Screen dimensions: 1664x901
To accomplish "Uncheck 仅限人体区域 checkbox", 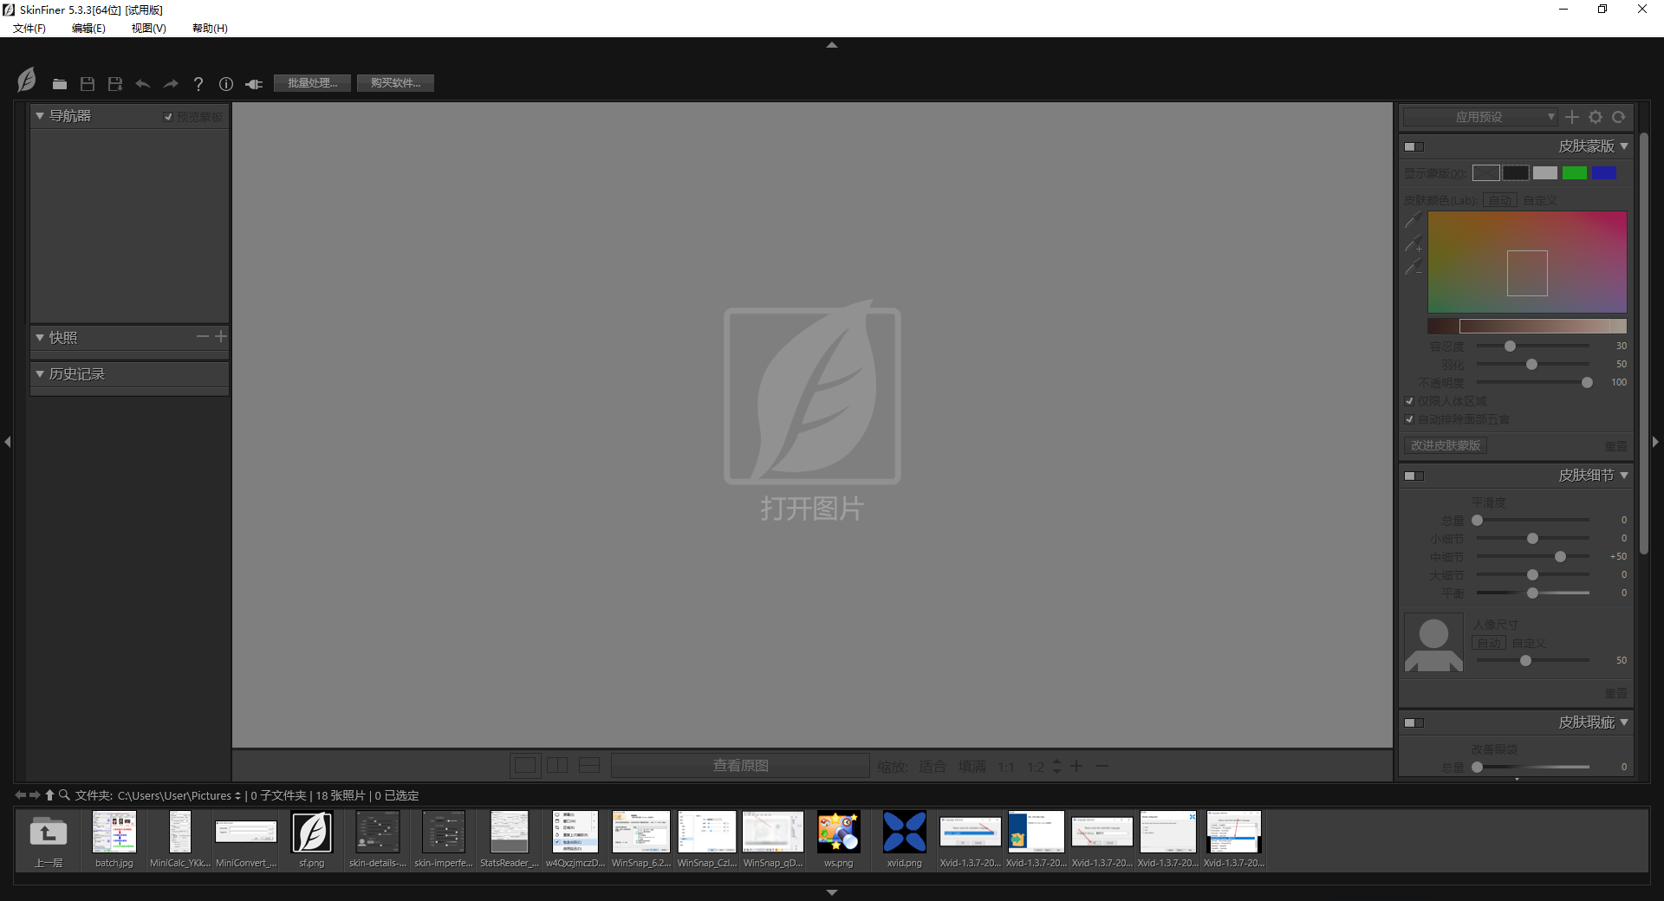I will (x=1409, y=401).
